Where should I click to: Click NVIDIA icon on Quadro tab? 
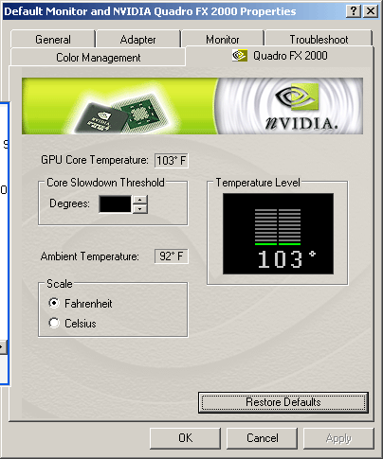[x=240, y=56]
